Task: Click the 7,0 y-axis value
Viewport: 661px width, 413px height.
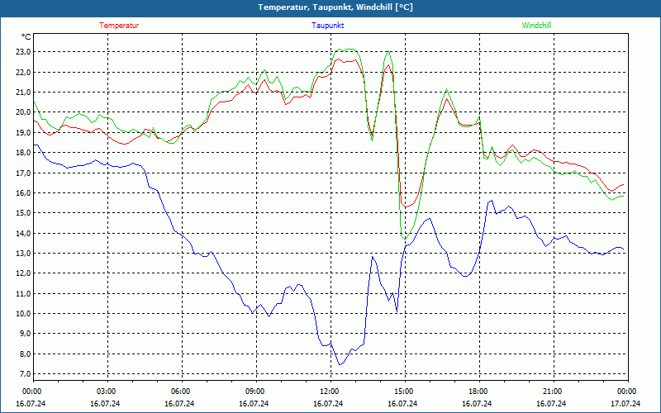Action: click(x=25, y=374)
